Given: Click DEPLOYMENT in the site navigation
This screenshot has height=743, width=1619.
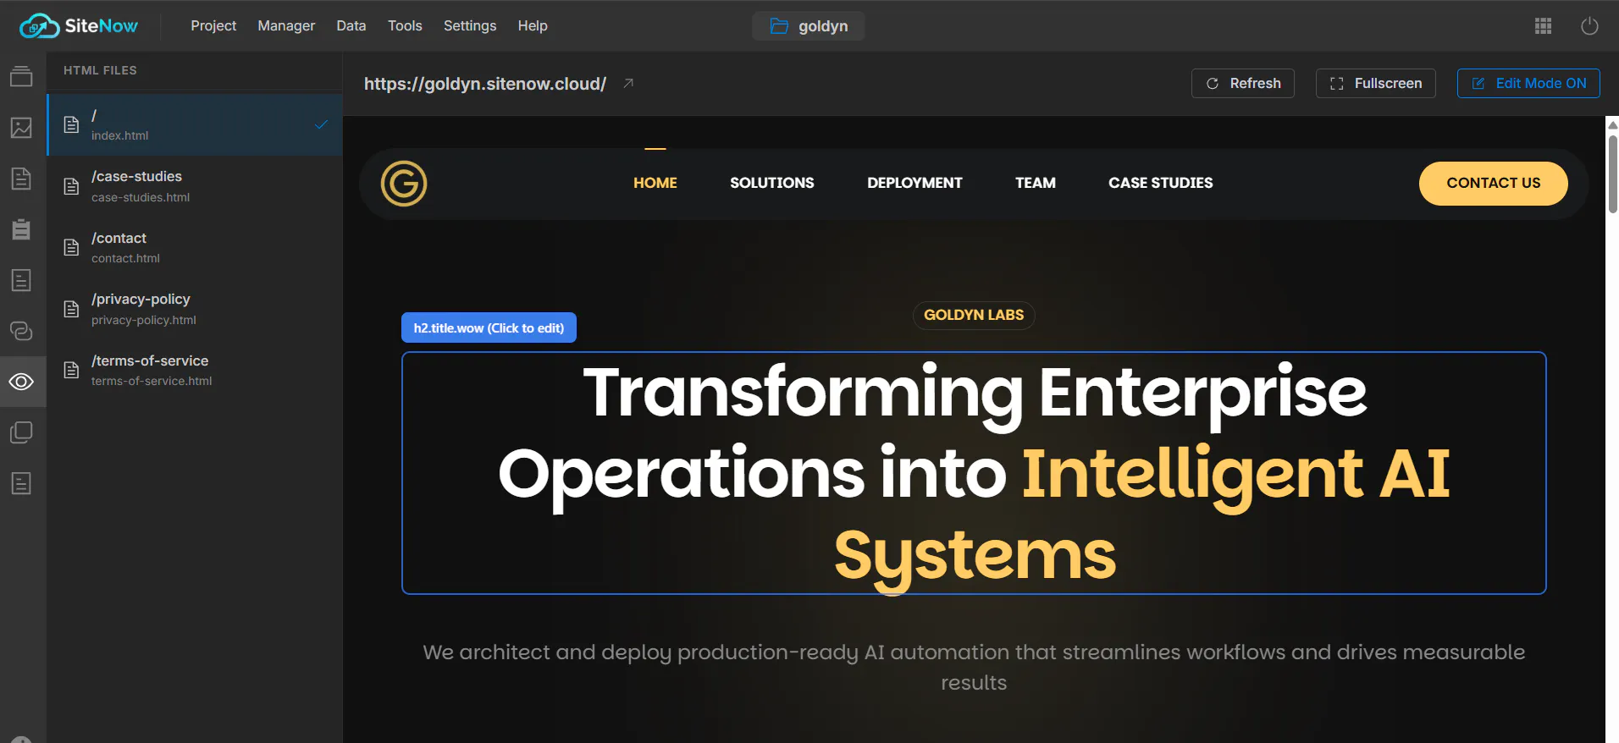Looking at the screenshot, I should (x=914, y=183).
